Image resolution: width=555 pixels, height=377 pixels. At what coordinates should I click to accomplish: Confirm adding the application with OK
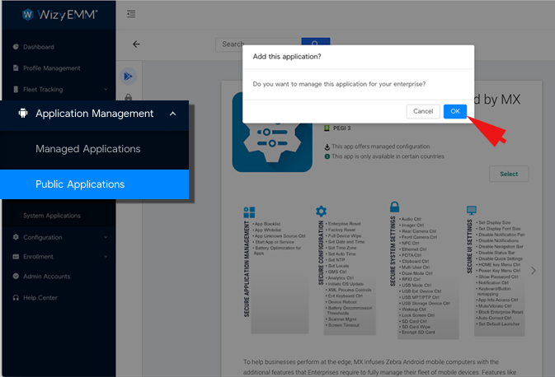pos(455,111)
